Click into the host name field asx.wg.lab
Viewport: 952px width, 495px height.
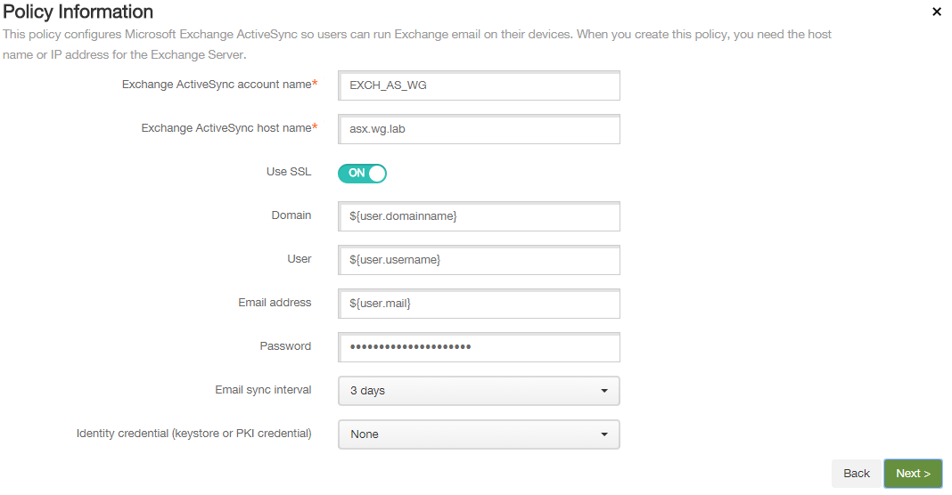tap(479, 129)
